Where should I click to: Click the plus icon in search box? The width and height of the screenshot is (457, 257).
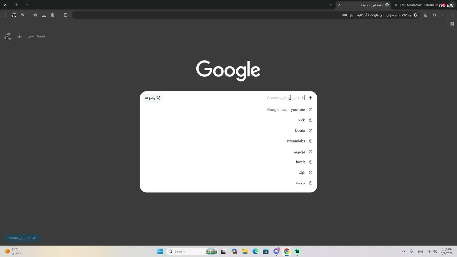(311, 98)
